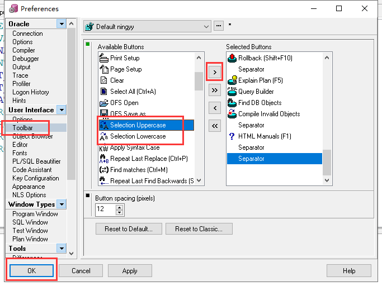382x286 pixels.
Task: Click the Repeat Last Replace binoculars icon
Action: tap(104, 159)
